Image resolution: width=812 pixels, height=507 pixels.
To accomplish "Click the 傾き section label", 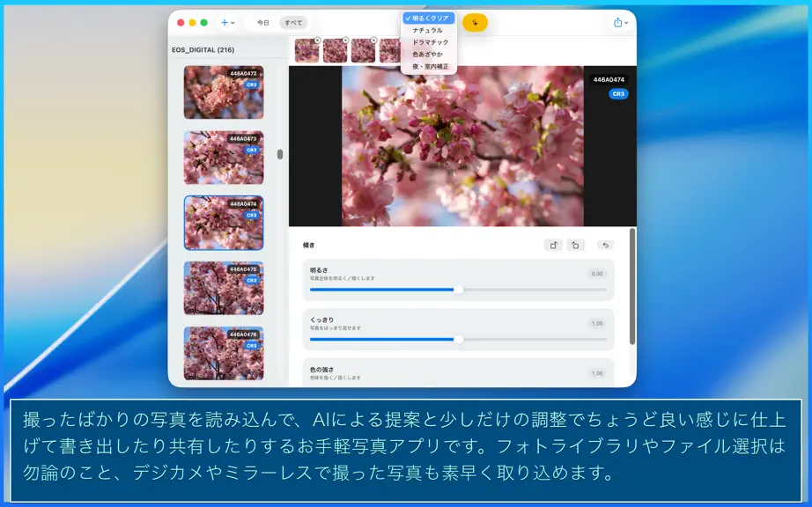I will (x=308, y=246).
